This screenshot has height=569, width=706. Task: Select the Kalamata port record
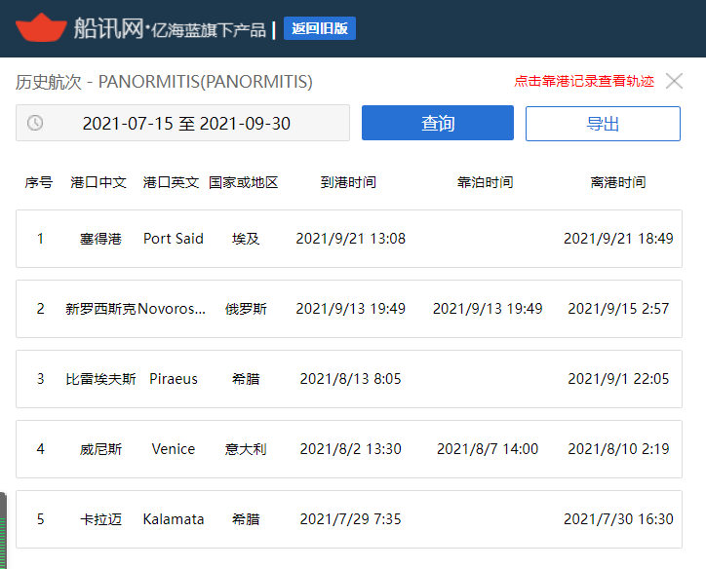click(x=349, y=519)
